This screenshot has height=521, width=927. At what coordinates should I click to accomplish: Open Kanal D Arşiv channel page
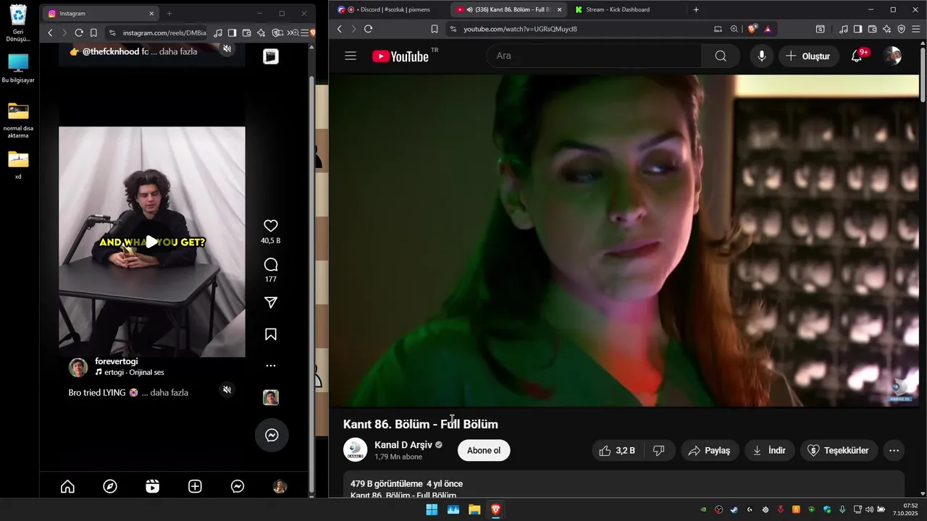403,445
